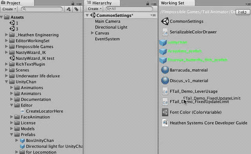251x154 pixels.
Task: Select the Documentation folder
Action: click(36, 99)
